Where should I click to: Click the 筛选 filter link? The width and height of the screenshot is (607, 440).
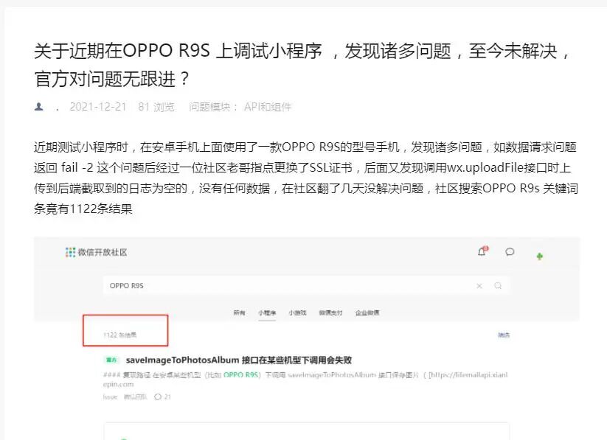[504, 335]
